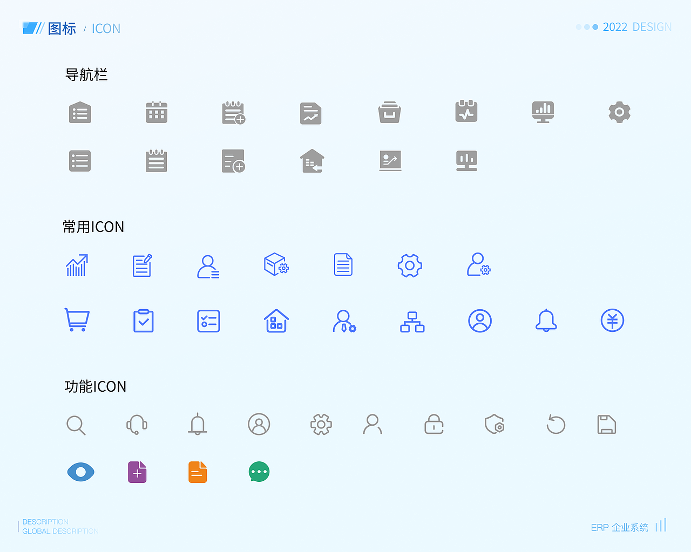
Task: Click the gray monitor bar chart icon
Action: tap(543, 112)
